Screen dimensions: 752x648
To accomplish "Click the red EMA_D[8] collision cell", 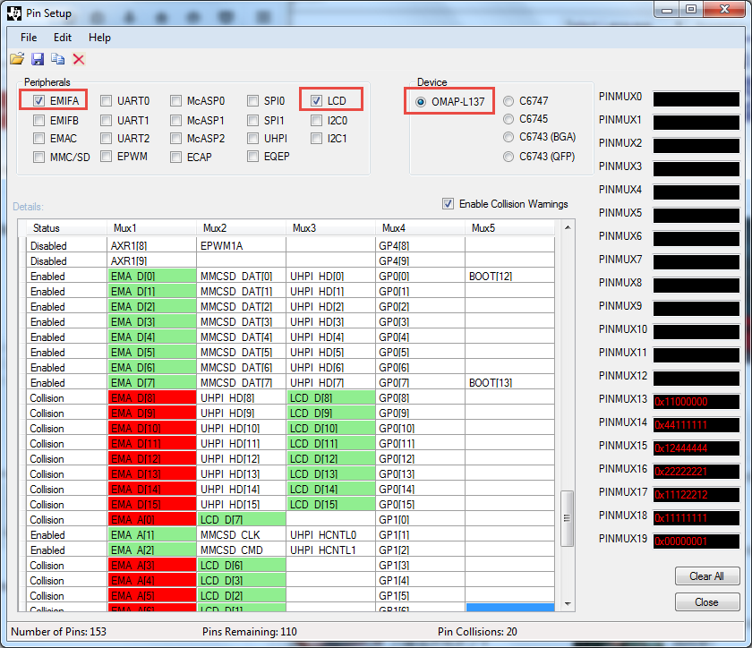I will (152, 398).
